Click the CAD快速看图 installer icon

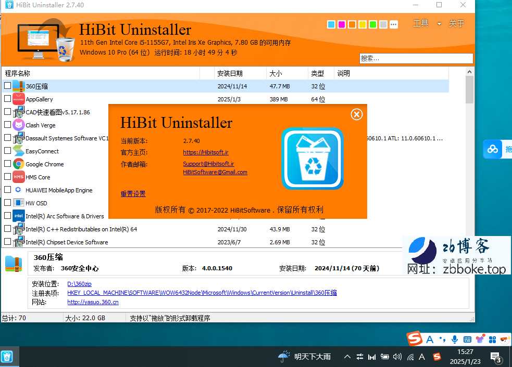click(x=19, y=112)
